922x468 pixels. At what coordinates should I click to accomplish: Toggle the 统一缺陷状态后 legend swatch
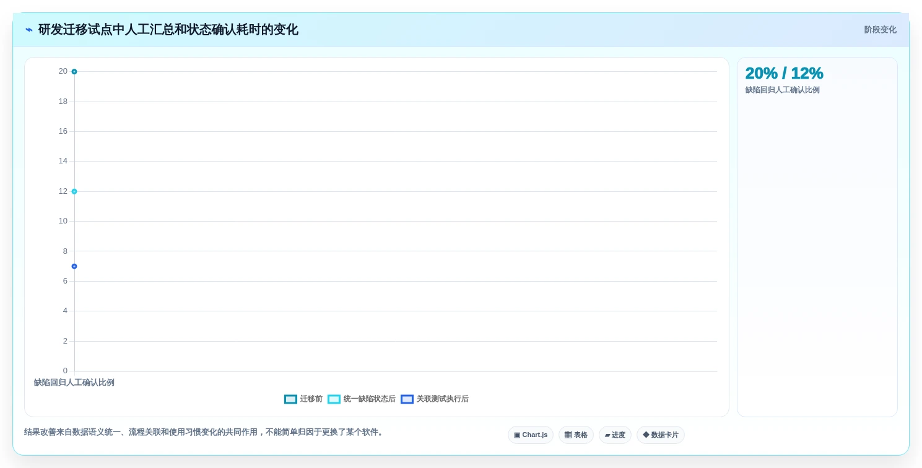(334, 399)
